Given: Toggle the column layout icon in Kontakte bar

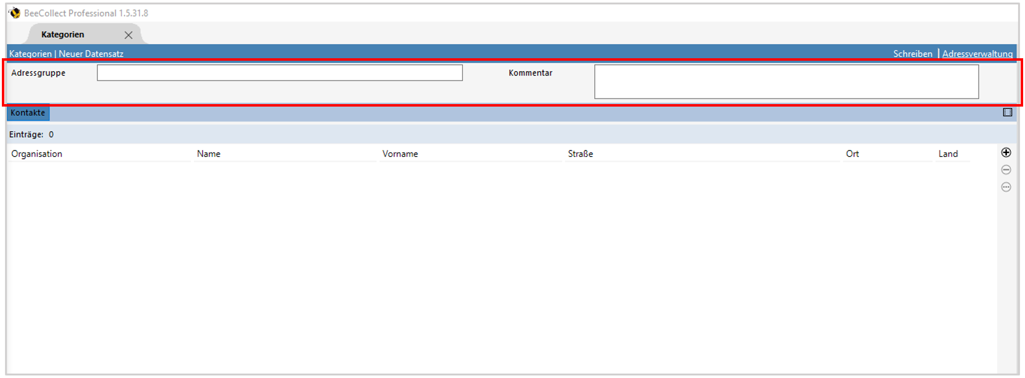Looking at the screenshot, I should pyautogui.click(x=1007, y=113).
